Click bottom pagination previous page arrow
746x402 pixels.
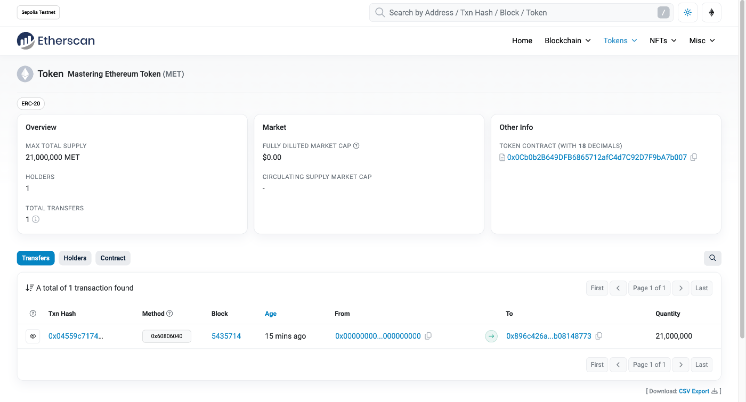(x=618, y=365)
